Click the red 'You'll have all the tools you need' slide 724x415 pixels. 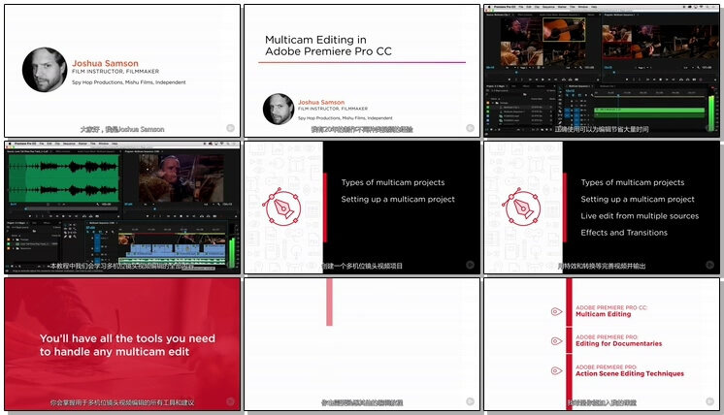(122, 344)
